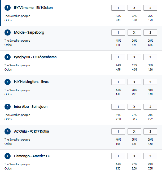Toggle X for Lyngby BK - FC Köpenhamn
The width and height of the screenshot is (162, 174).
pyautogui.click(x=134, y=57)
